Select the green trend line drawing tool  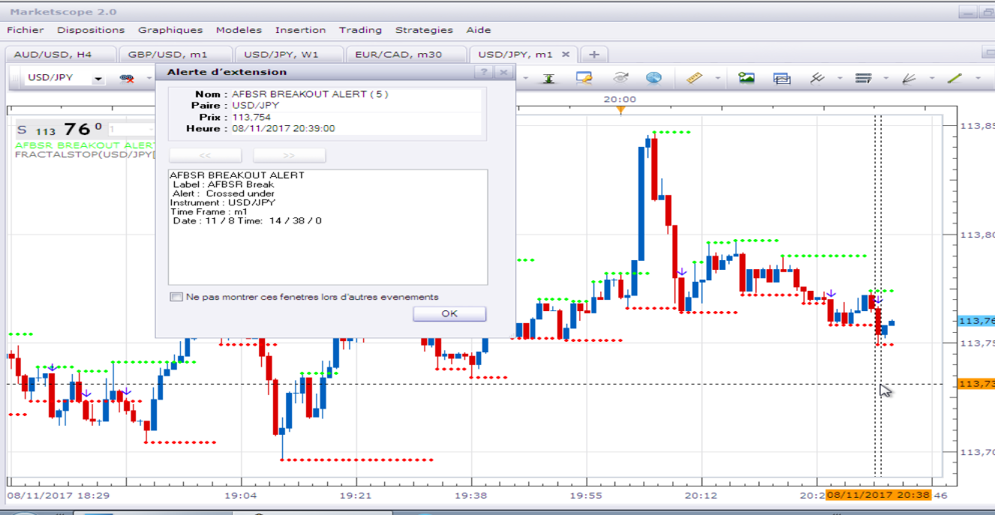(954, 77)
